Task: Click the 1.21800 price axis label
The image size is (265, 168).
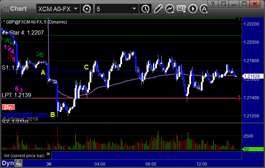Action: point(251,61)
